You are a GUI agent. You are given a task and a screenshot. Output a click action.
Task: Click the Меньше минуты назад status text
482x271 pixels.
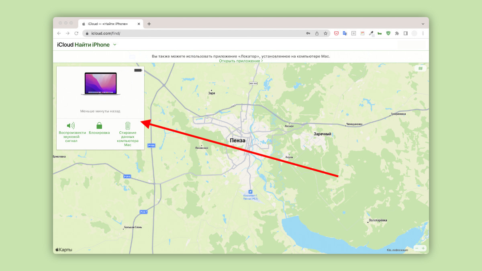[x=100, y=111]
